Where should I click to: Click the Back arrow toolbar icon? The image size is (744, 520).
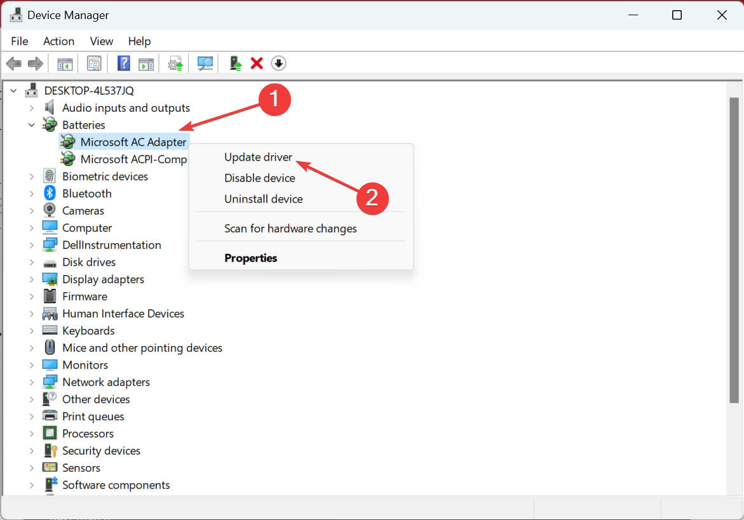[14, 63]
